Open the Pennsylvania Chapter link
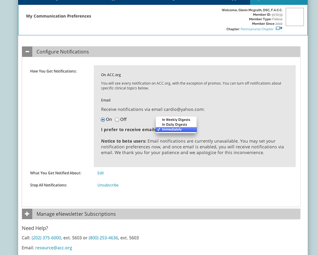318x255 pixels. coord(257,29)
